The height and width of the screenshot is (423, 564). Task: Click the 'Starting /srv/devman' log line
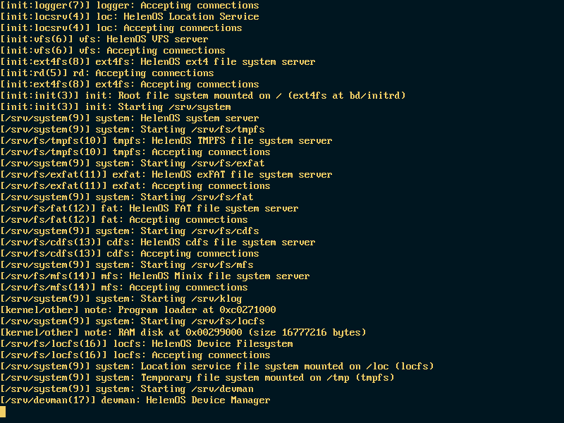pyautogui.click(x=127, y=389)
